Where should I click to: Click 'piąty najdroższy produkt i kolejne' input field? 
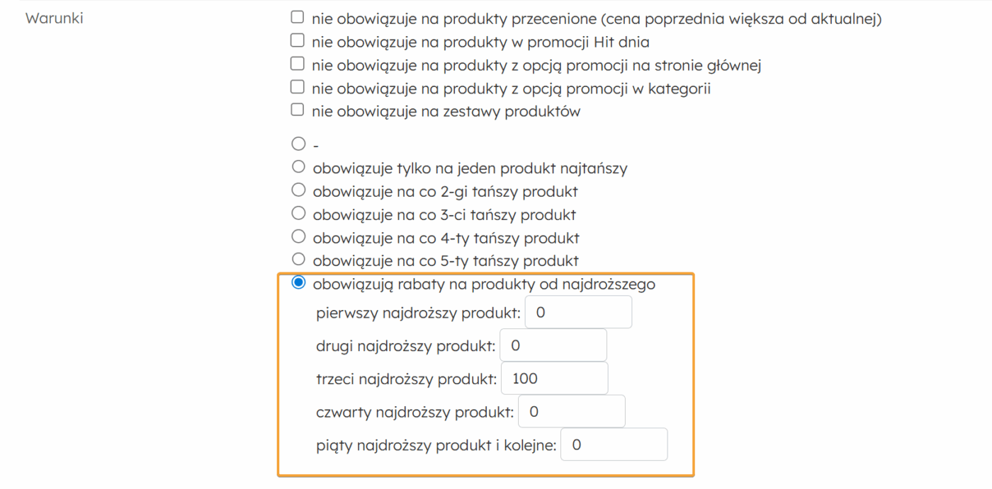point(614,444)
